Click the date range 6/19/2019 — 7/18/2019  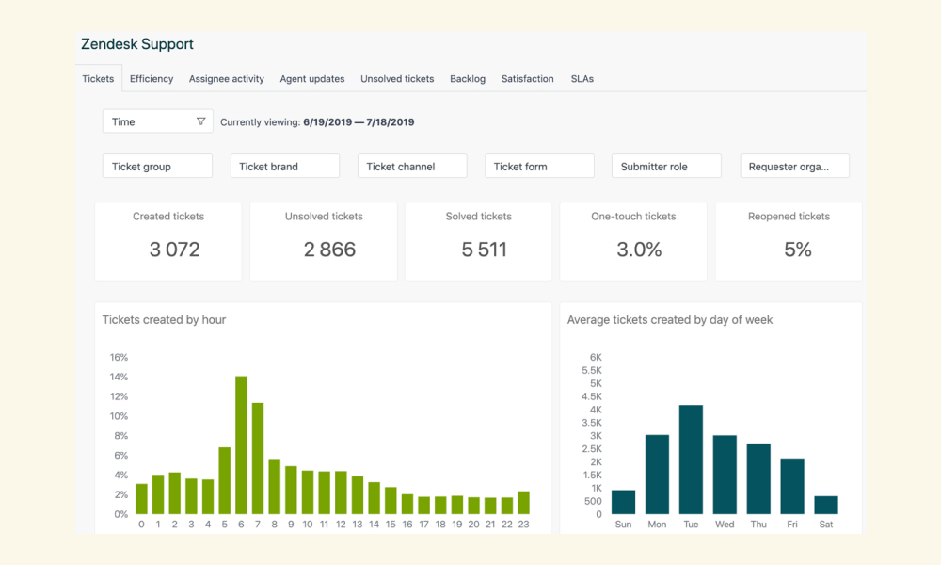[359, 121]
